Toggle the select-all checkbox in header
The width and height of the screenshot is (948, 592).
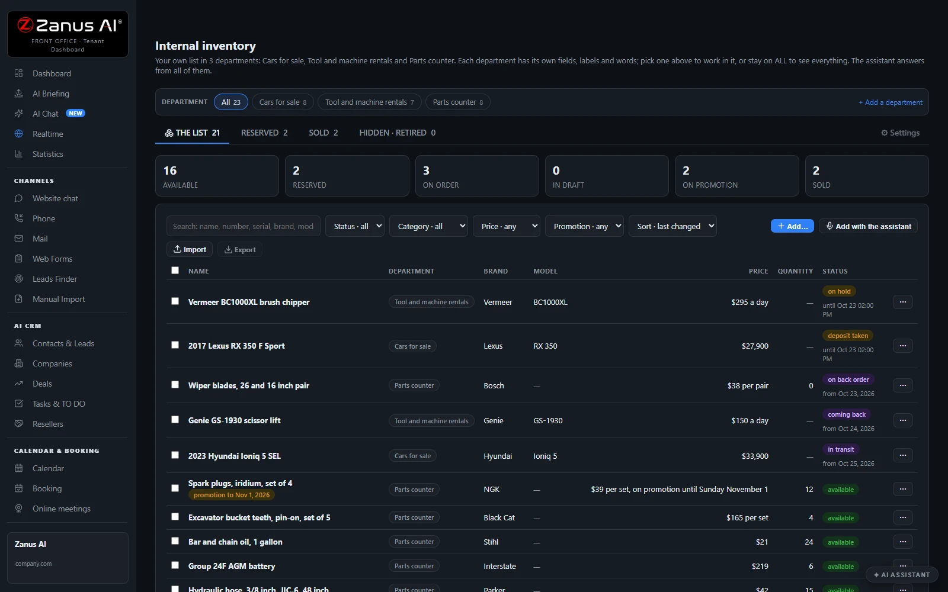coord(175,271)
